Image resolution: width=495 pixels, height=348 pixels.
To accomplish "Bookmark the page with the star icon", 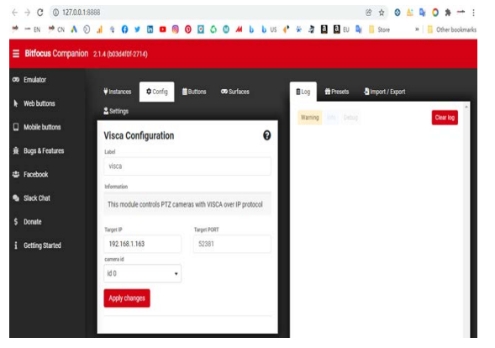I will tap(382, 13).
